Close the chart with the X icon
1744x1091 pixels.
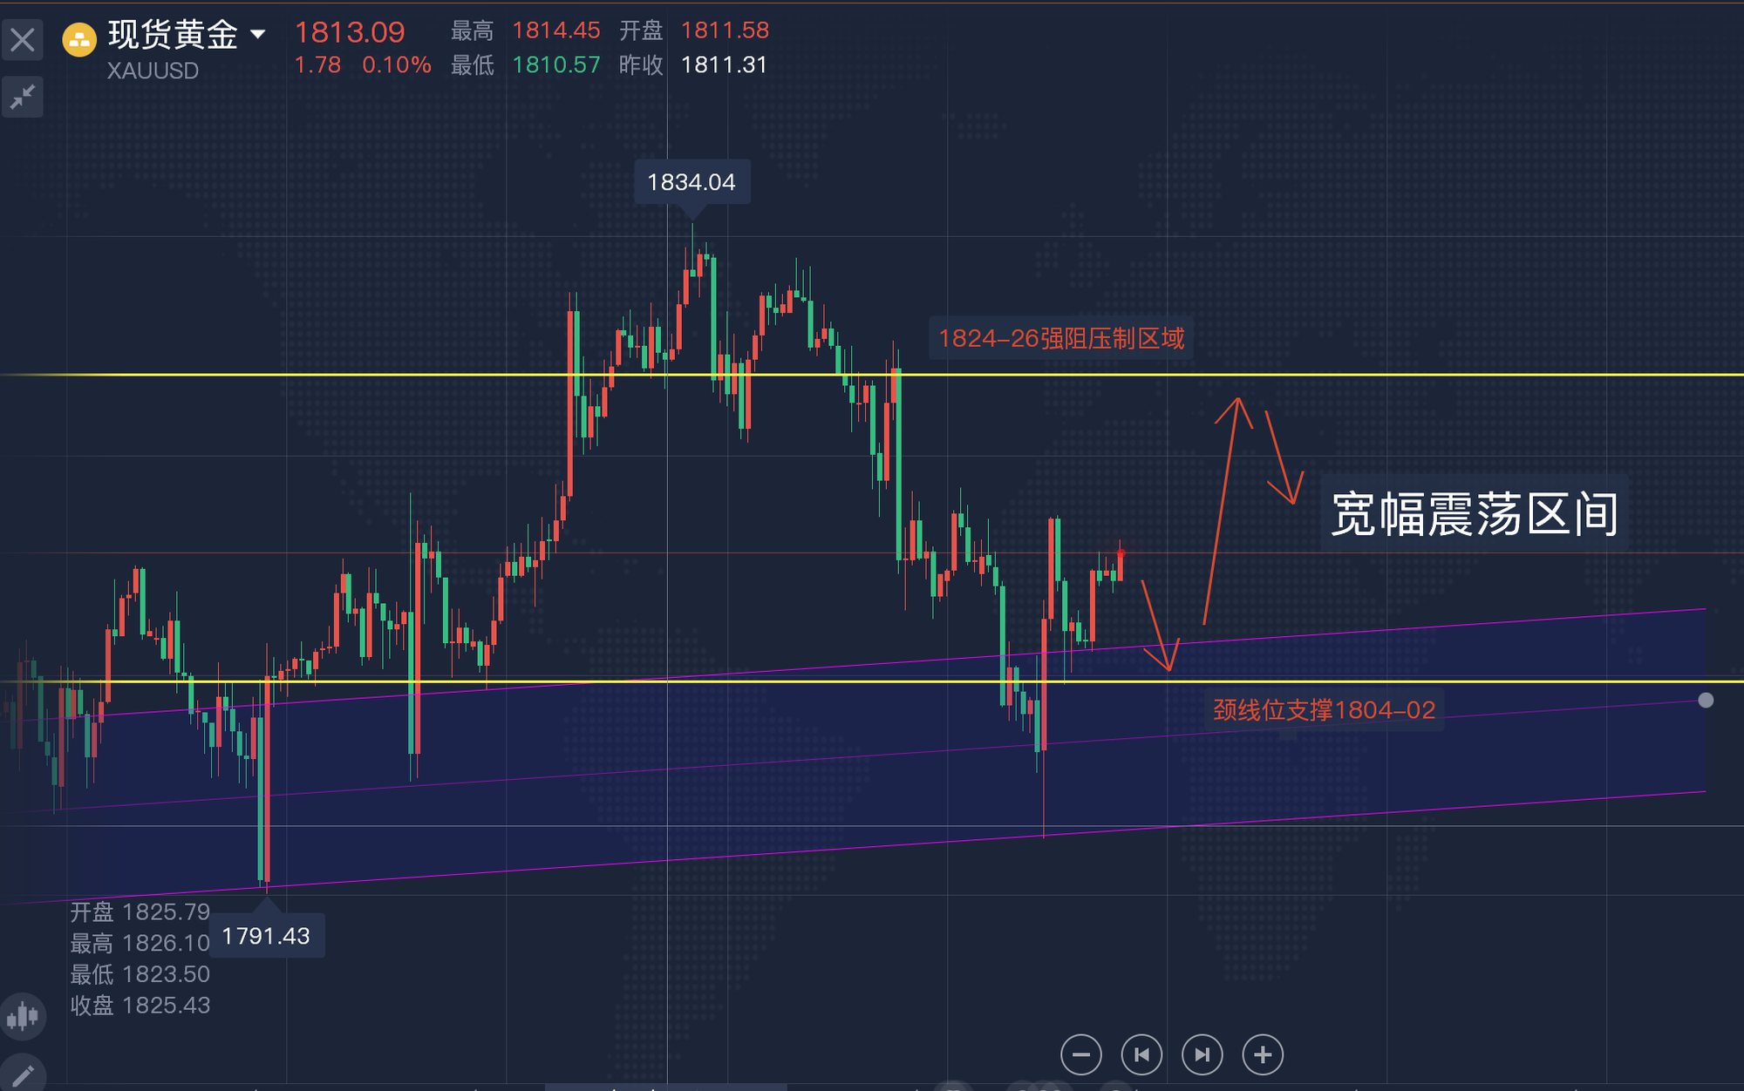click(x=23, y=40)
